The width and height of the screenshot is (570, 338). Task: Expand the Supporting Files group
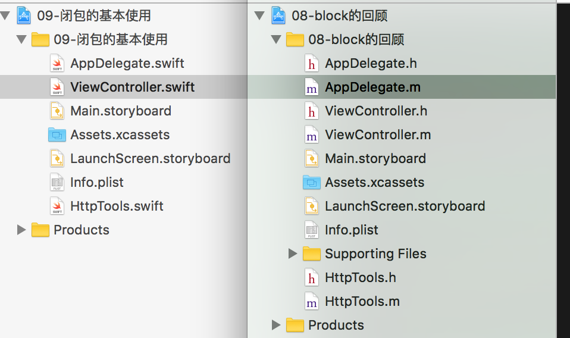tap(292, 254)
